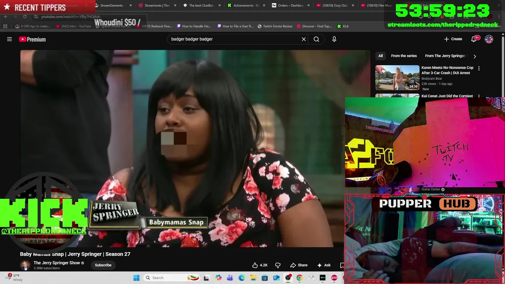Open the 8 OBS tips bookmark

click(x=32, y=26)
